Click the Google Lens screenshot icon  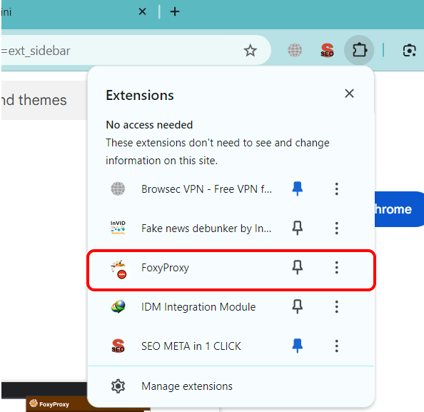click(x=409, y=50)
